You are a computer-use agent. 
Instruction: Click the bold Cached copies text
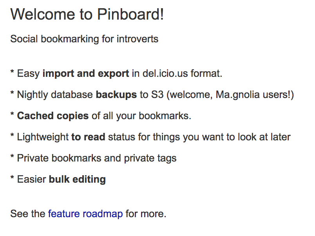(x=53, y=116)
